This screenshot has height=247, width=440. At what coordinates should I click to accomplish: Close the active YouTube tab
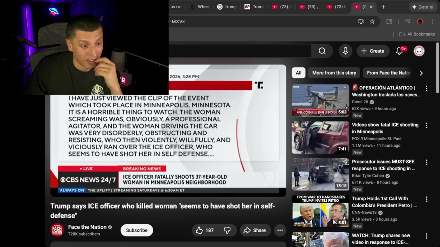371,7
